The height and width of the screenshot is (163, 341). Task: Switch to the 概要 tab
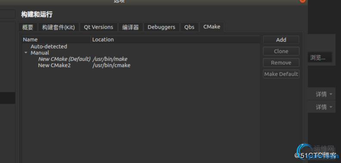(28, 27)
